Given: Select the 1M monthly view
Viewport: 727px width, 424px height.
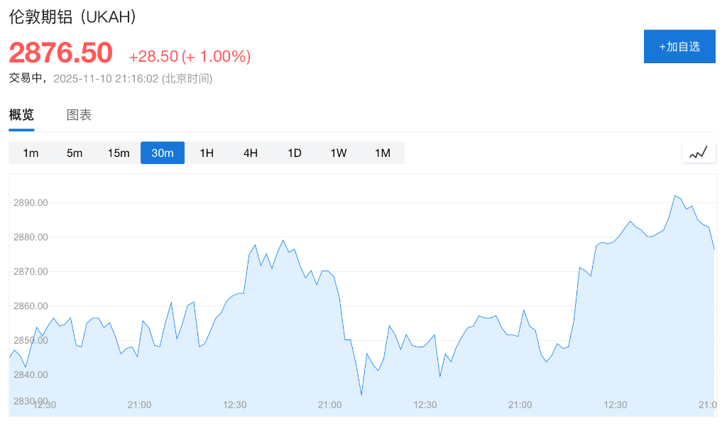Looking at the screenshot, I should coord(382,152).
